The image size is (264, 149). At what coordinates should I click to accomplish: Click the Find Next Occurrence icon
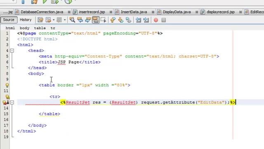(x=88, y=20)
